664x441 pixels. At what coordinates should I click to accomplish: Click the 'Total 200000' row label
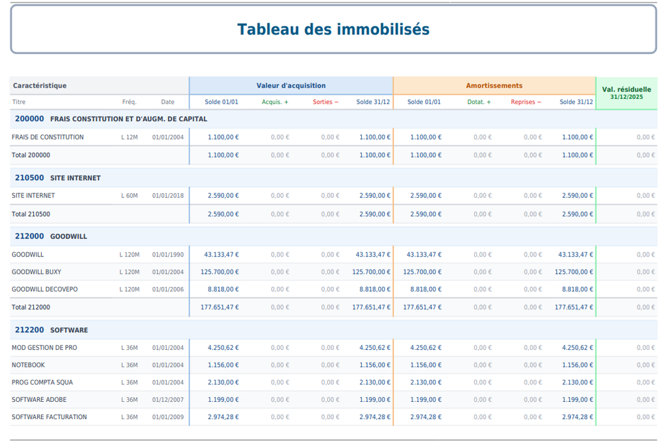click(x=31, y=155)
